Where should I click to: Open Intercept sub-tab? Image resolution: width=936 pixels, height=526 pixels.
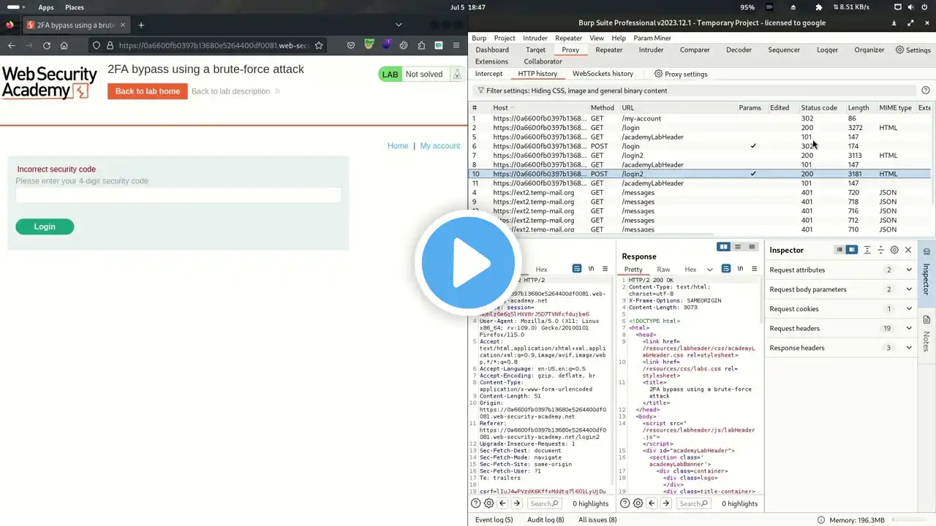488,74
